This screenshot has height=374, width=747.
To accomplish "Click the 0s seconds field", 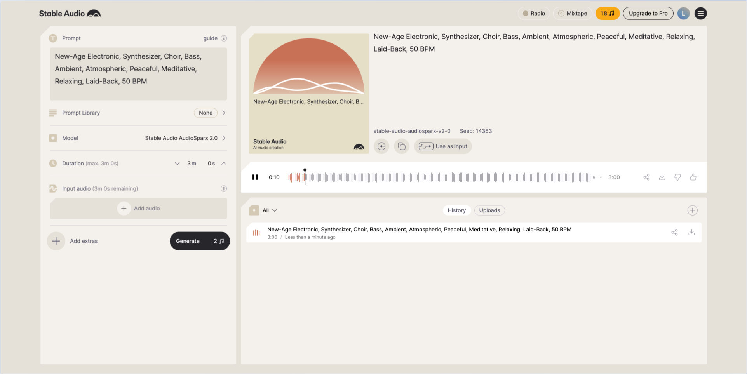I will [x=211, y=163].
